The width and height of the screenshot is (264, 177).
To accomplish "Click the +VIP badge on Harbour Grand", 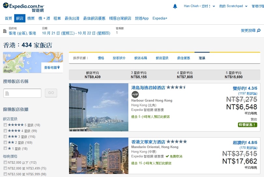I will click(135, 94).
